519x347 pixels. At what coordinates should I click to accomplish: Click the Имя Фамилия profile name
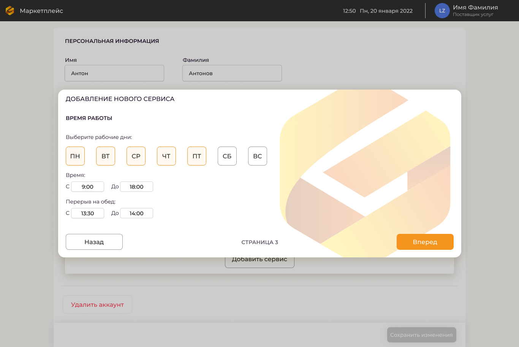(475, 8)
